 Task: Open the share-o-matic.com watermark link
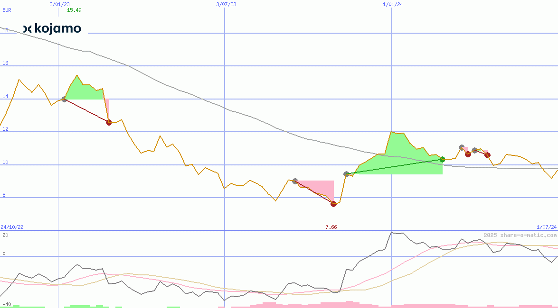tap(520, 235)
